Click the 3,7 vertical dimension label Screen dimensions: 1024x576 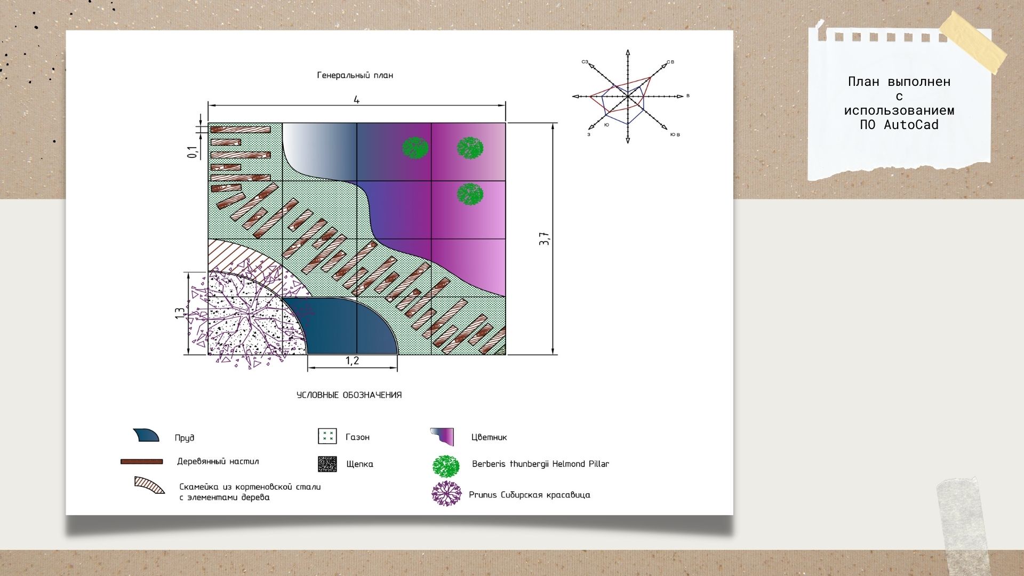pyautogui.click(x=544, y=238)
